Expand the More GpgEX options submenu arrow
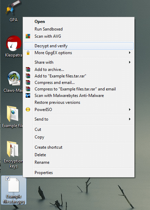Image resolution: width=150 pixels, height=210 pixels. tap(130, 53)
